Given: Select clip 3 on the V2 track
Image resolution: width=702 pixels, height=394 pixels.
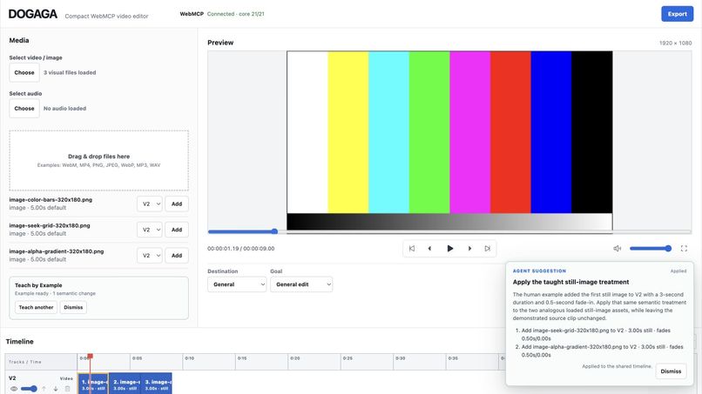Looking at the screenshot, I should click(156, 384).
